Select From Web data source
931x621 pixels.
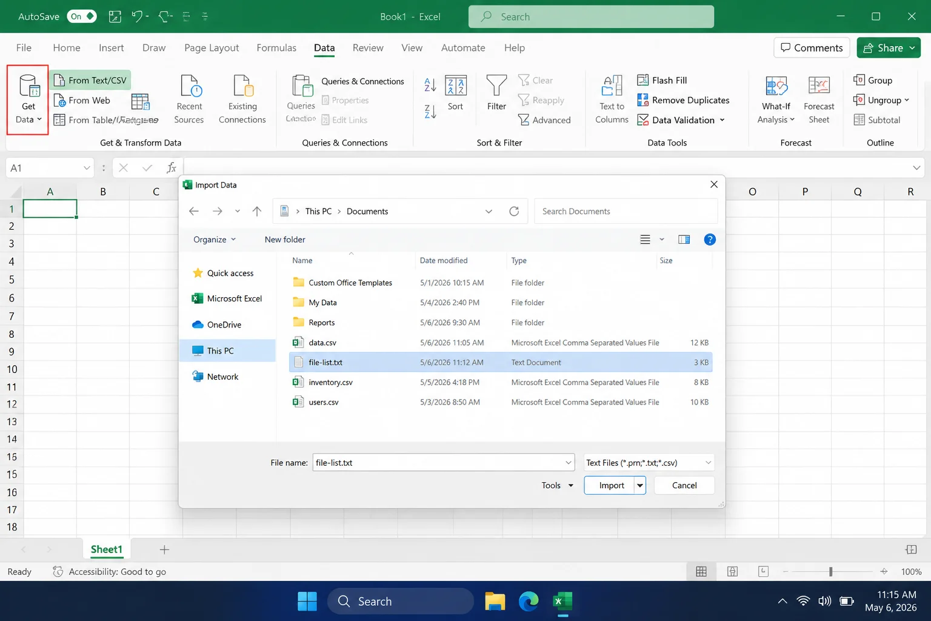coord(82,100)
